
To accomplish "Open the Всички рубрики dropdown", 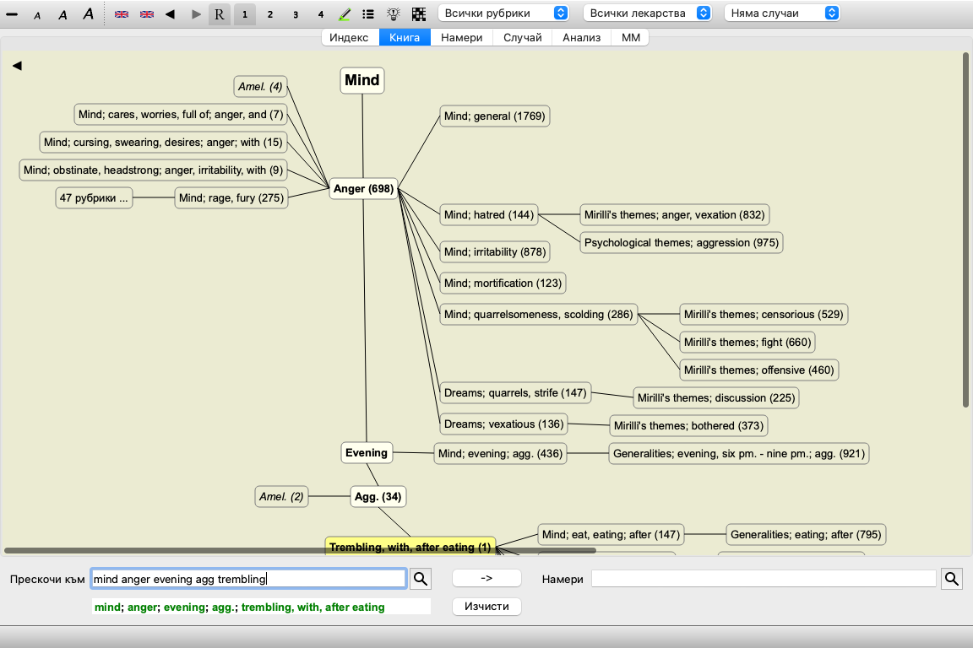I will 503,13.
